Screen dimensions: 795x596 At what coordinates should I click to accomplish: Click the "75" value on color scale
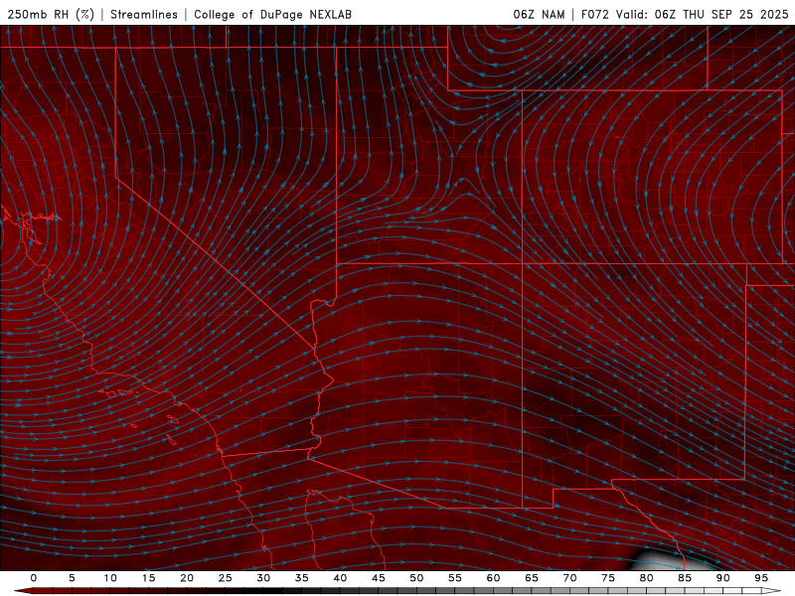[x=608, y=578]
